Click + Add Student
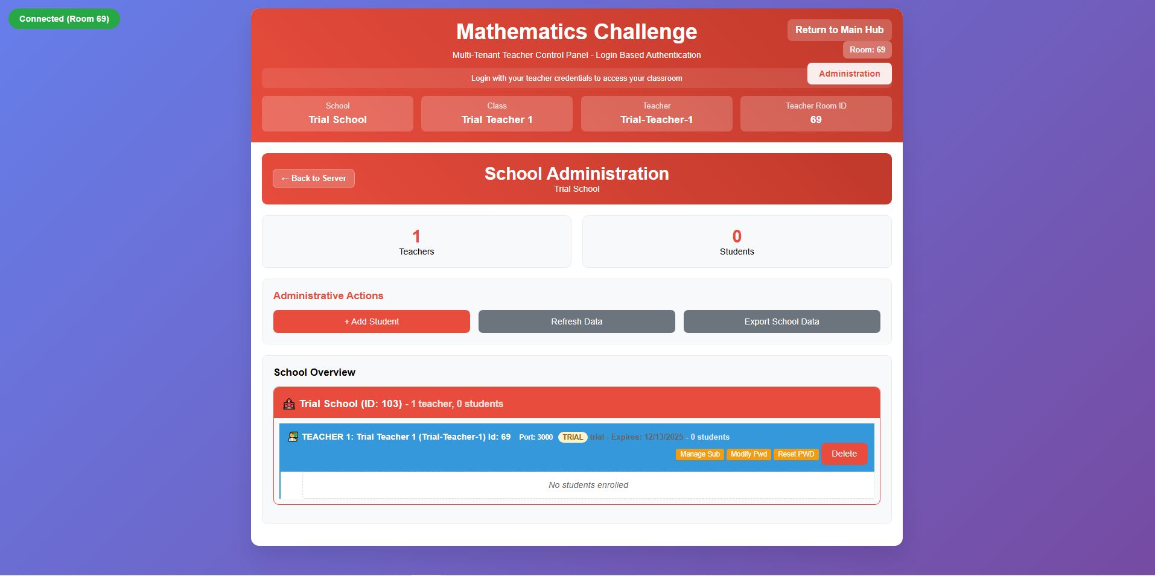The height and width of the screenshot is (576, 1155). click(371, 321)
